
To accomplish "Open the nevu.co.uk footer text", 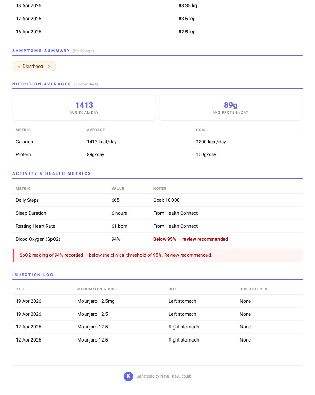I will 181,376.
